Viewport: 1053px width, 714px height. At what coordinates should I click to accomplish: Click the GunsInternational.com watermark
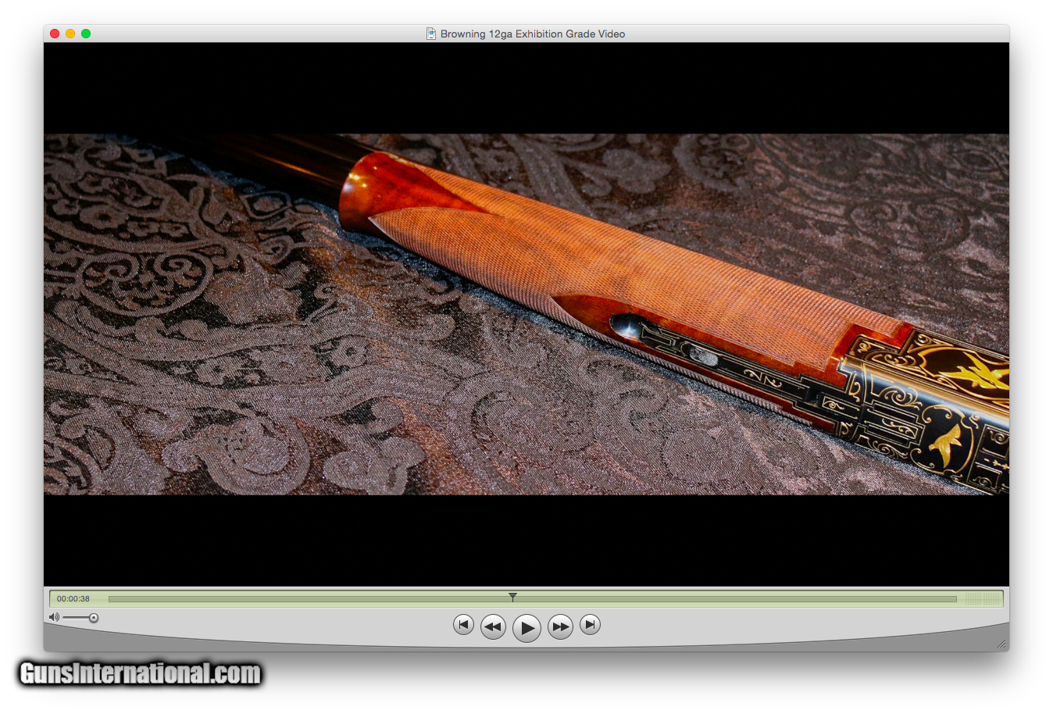click(x=140, y=673)
